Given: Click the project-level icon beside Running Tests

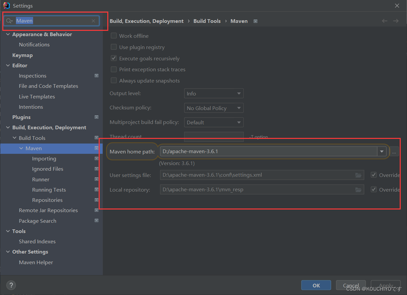Looking at the screenshot, I should (x=96, y=190).
